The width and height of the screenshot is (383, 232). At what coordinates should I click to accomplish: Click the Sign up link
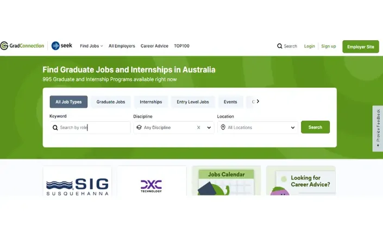pyautogui.click(x=329, y=46)
